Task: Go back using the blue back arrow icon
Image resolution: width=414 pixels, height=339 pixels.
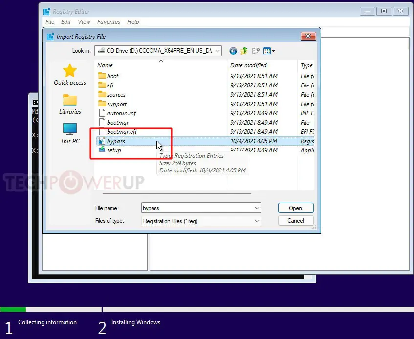Action: point(233,51)
